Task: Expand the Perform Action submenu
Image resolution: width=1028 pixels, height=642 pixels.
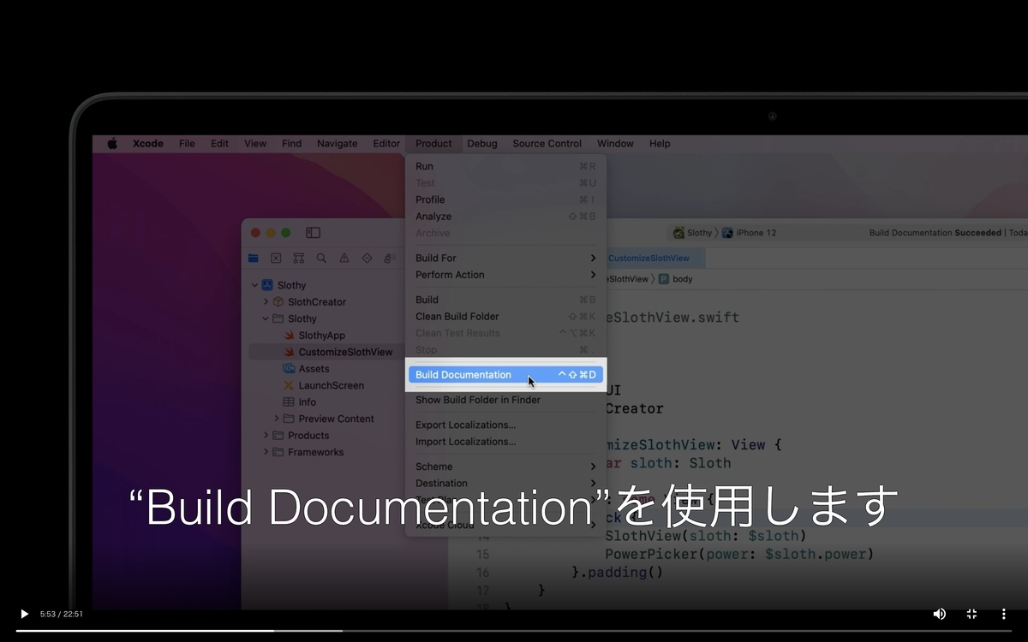Action: [x=505, y=275]
